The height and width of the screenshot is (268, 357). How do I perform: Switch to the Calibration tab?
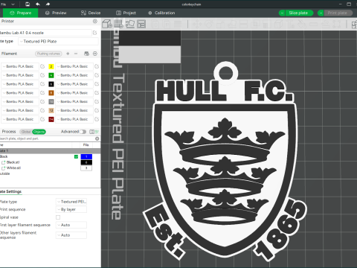[x=161, y=13]
